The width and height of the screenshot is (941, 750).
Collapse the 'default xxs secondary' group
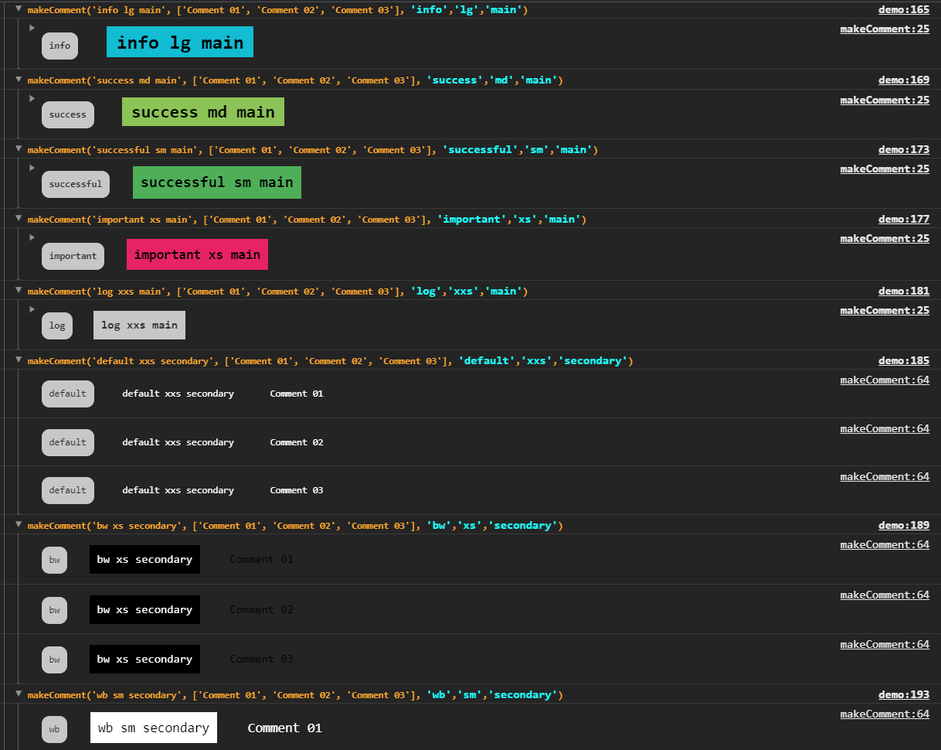click(x=18, y=360)
